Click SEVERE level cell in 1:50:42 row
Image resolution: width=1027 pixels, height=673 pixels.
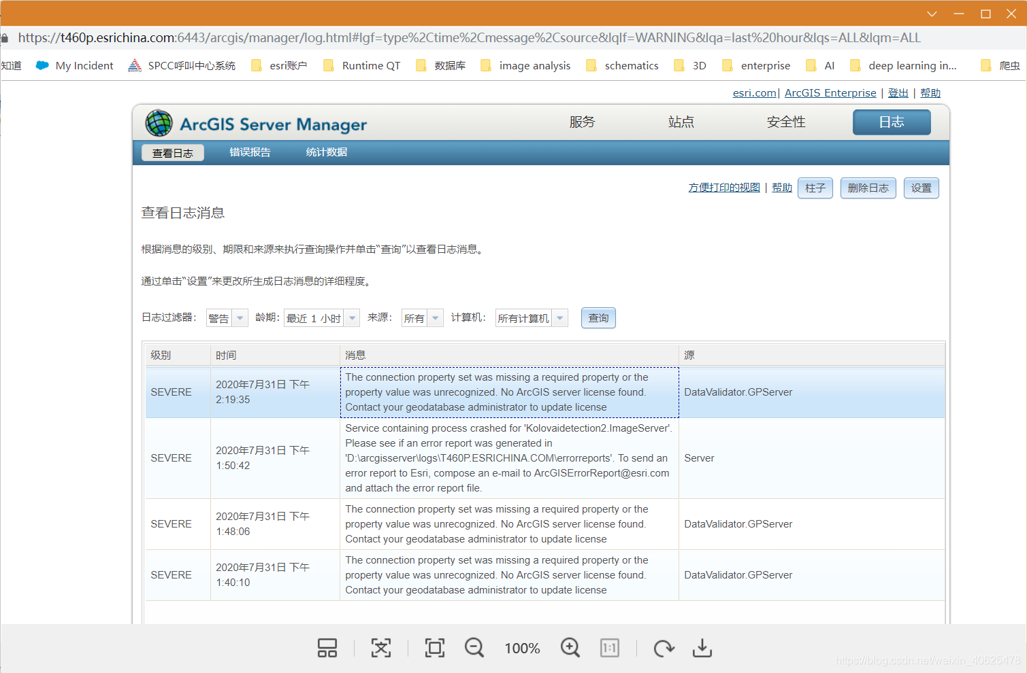pos(178,458)
